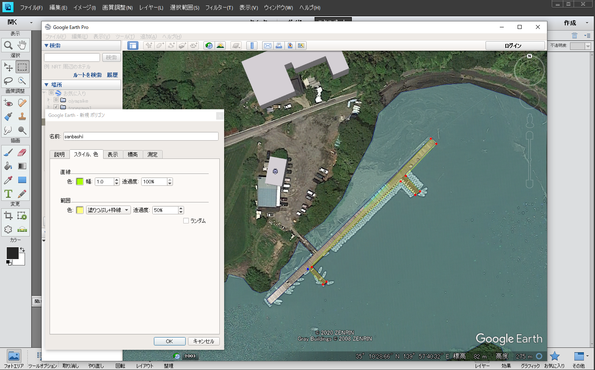Viewport: 595px width, 370px height.
Task: Click the Google Earth search input field
Action: 72,57
